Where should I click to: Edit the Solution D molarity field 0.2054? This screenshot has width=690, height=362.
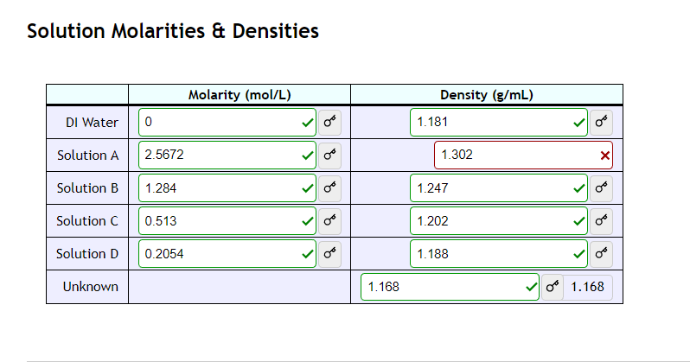coord(227,254)
